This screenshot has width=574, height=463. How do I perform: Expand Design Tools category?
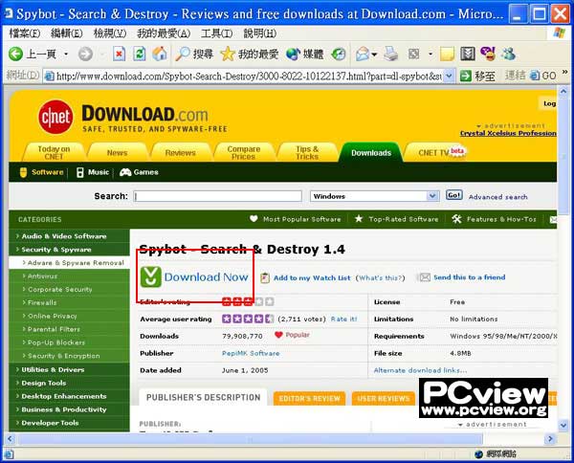click(x=44, y=383)
